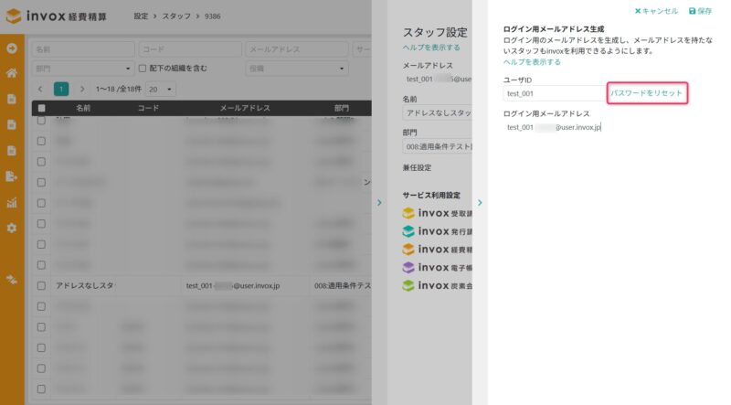
Task: Click the ユーザID field containing test_001
Action: [555, 93]
